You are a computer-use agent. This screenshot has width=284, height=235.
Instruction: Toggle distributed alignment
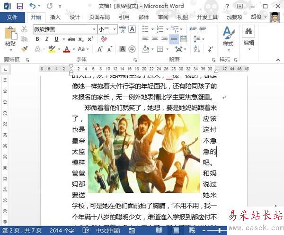point(184,39)
